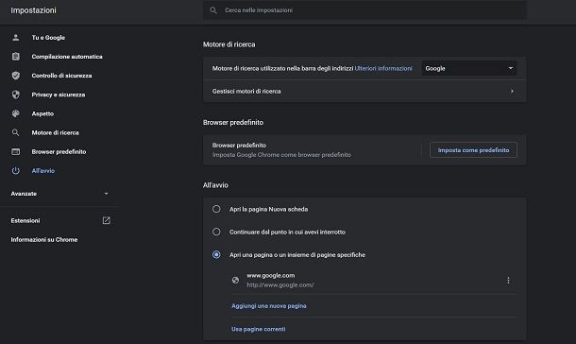The image size is (576, 344).
Task: Select Apri la pagina Nuova scheda radio button
Action: 216,209
